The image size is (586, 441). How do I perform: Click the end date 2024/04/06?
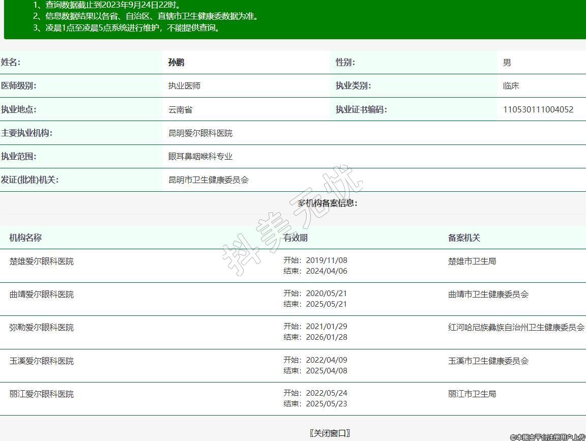[x=326, y=271]
